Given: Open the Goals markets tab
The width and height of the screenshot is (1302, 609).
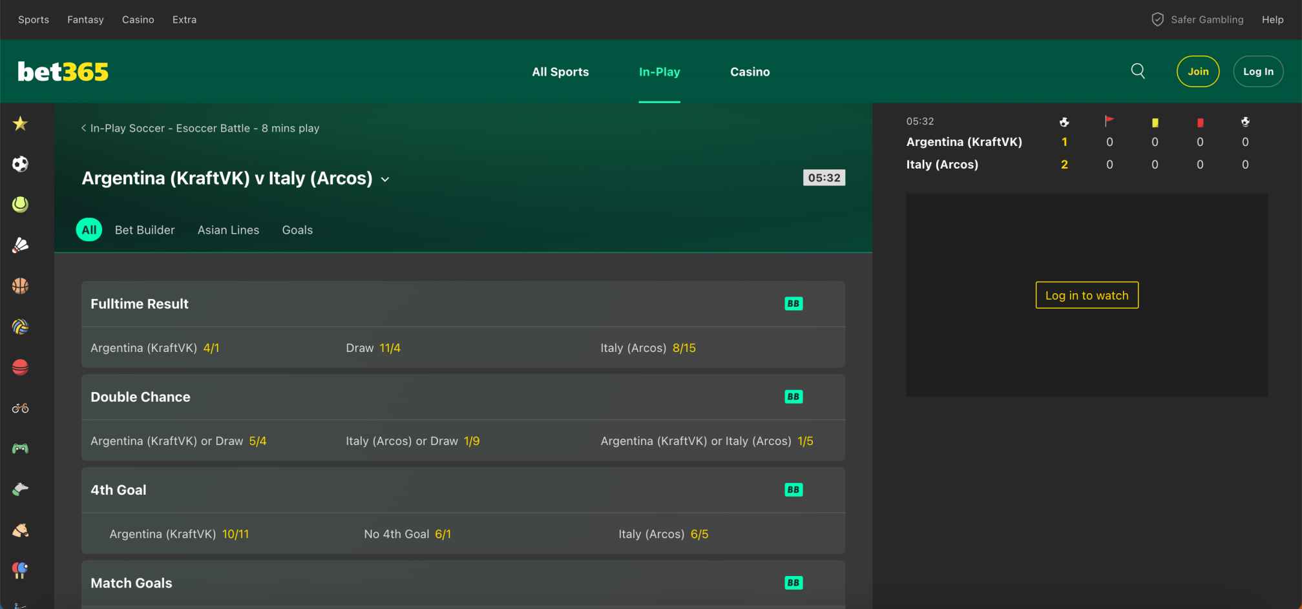Looking at the screenshot, I should point(297,230).
